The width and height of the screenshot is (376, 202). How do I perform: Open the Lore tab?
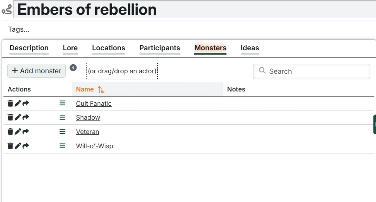pyautogui.click(x=70, y=48)
